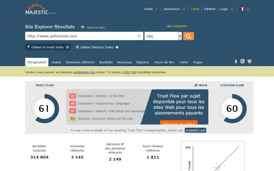Click the Adhérer link
The height and width of the screenshot is (171, 274).
click(210, 9)
